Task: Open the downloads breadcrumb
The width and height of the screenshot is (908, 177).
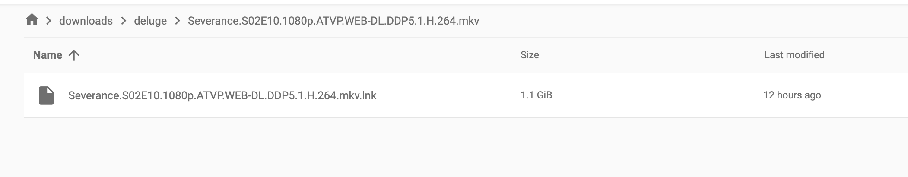Action: point(86,21)
